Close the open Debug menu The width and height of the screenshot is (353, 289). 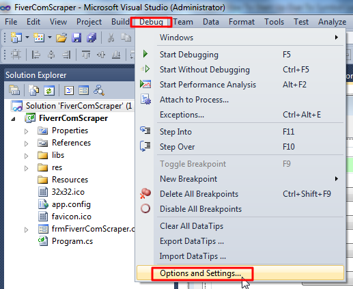coord(151,22)
